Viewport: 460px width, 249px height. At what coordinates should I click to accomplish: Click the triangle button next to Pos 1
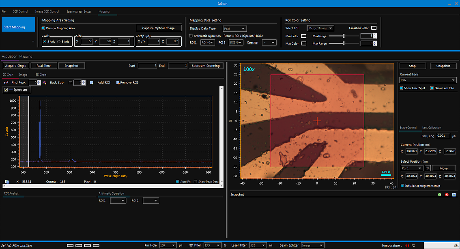pyautogui.click(x=428, y=168)
